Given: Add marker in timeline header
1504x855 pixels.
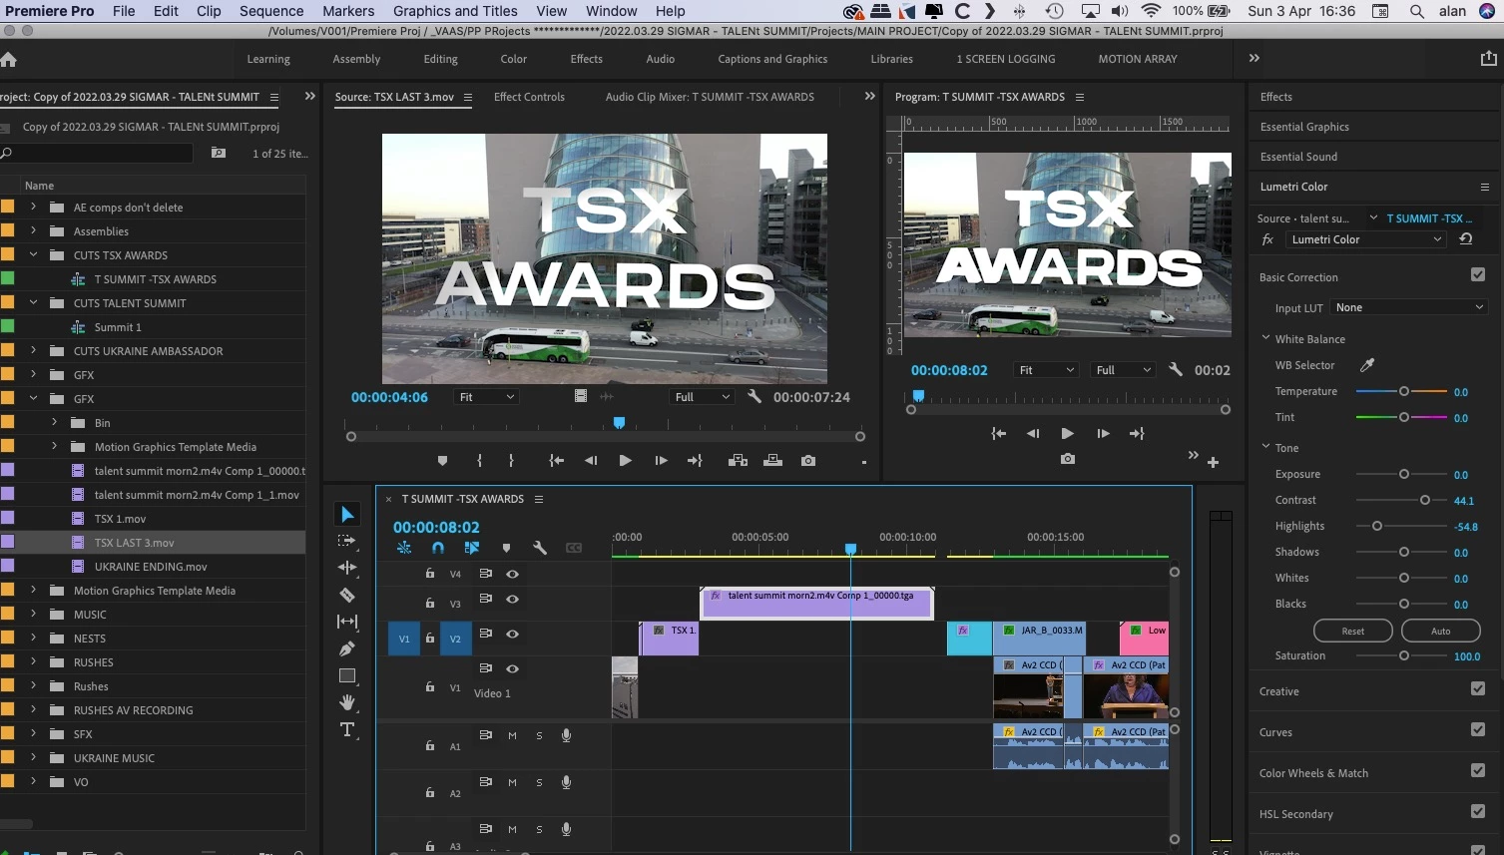Looking at the screenshot, I should tap(506, 548).
